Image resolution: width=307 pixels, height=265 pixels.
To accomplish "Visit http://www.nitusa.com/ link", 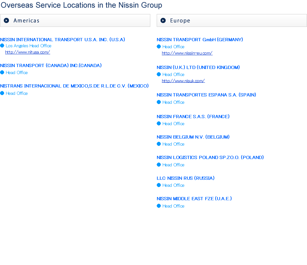I will 28,52.
